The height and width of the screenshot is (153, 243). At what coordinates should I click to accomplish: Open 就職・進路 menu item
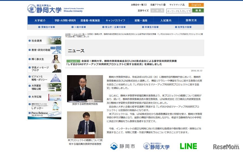click(141, 20)
